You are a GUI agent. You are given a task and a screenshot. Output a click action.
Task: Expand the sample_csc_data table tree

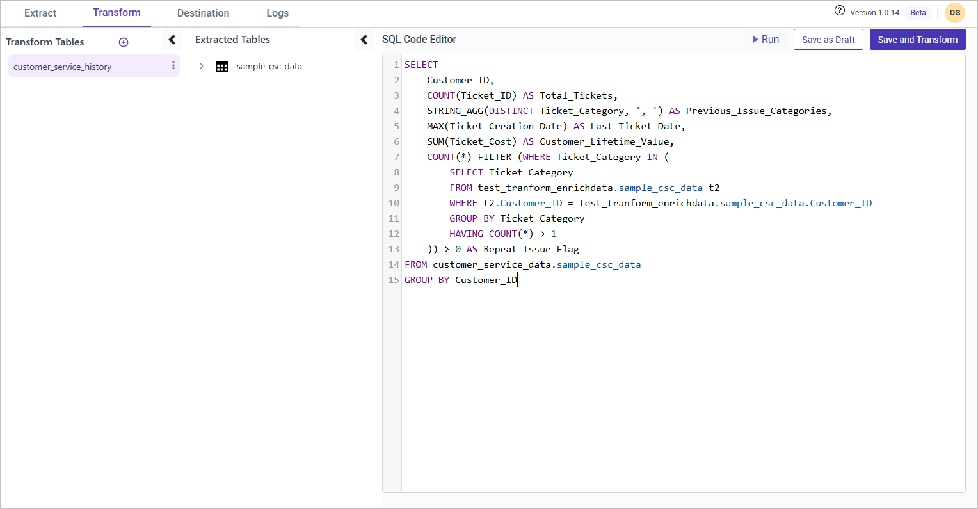[x=202, y=66]
